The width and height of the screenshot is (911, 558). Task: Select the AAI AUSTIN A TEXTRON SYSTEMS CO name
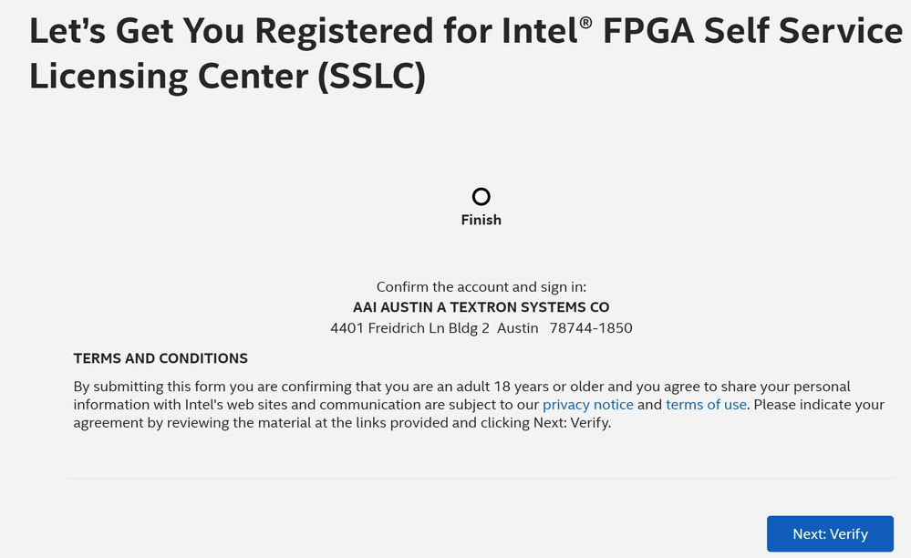coord(481,307)
